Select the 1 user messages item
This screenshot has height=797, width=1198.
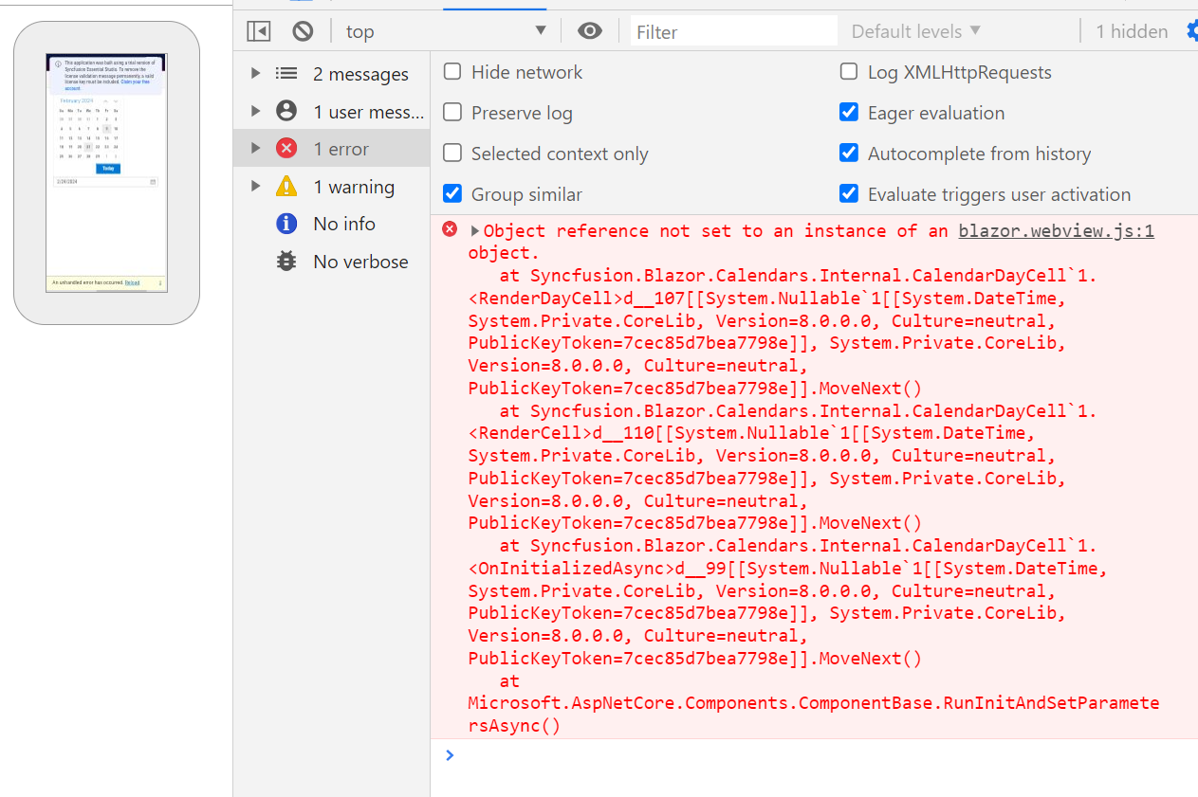(x=368, y=112)
